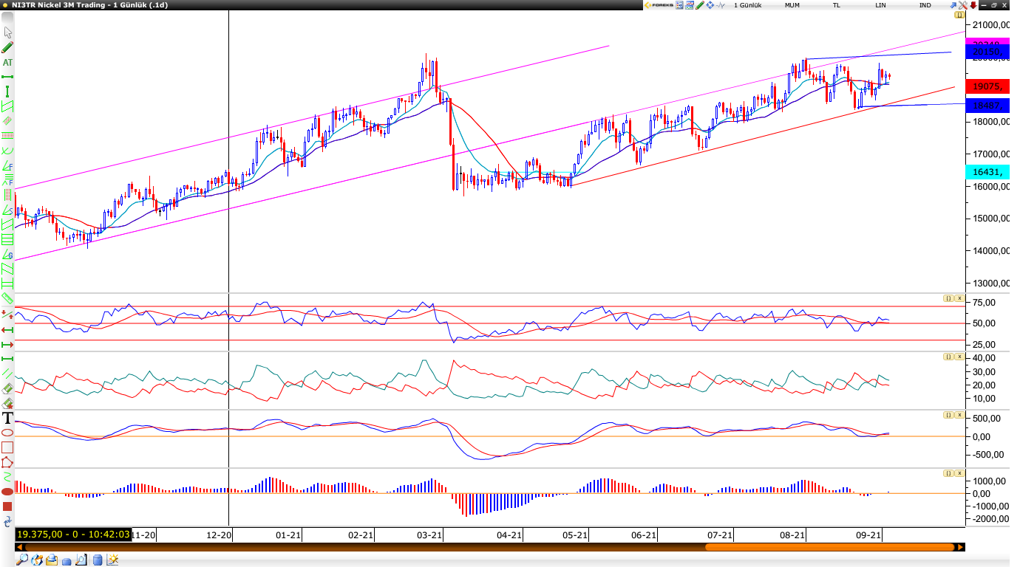This screenshot has height=567, width=1020.
Task: Click the red down arrow icon
Action: click(973, 5)
